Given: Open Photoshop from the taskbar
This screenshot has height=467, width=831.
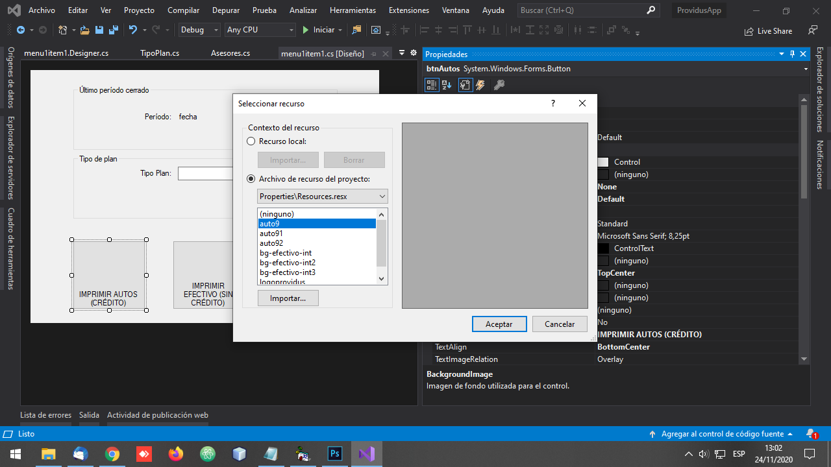Looking at the screenshot, I should click(335, 453).
